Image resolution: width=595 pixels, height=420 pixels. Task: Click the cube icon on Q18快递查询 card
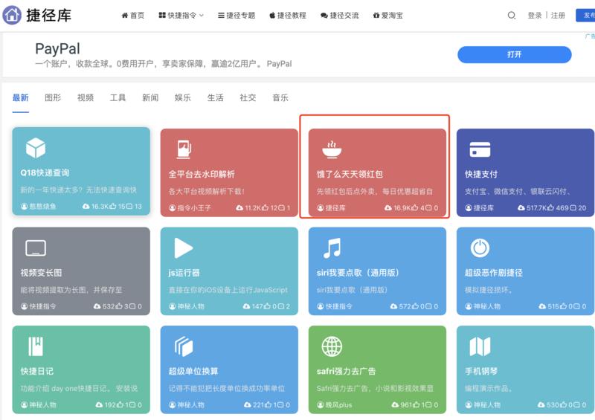pos(36,148)
